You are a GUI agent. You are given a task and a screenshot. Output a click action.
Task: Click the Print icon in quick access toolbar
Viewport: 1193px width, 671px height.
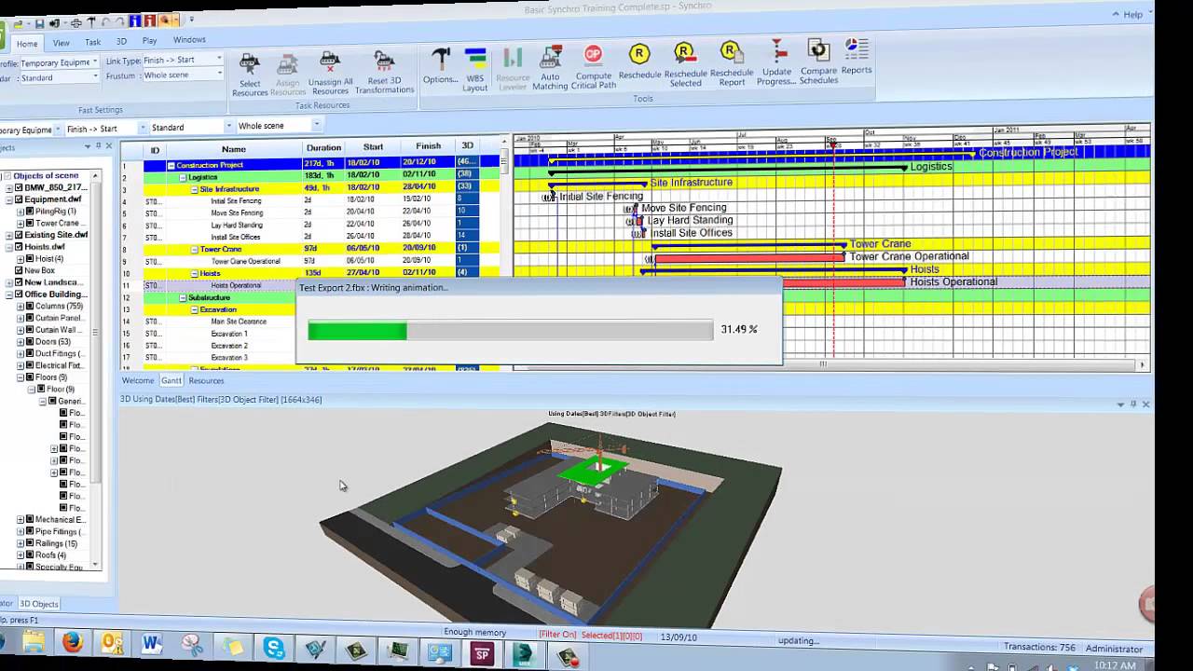pos(75,21)
